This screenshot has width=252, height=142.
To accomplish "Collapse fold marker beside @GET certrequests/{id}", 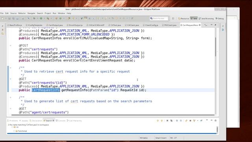I will point(11,79).
